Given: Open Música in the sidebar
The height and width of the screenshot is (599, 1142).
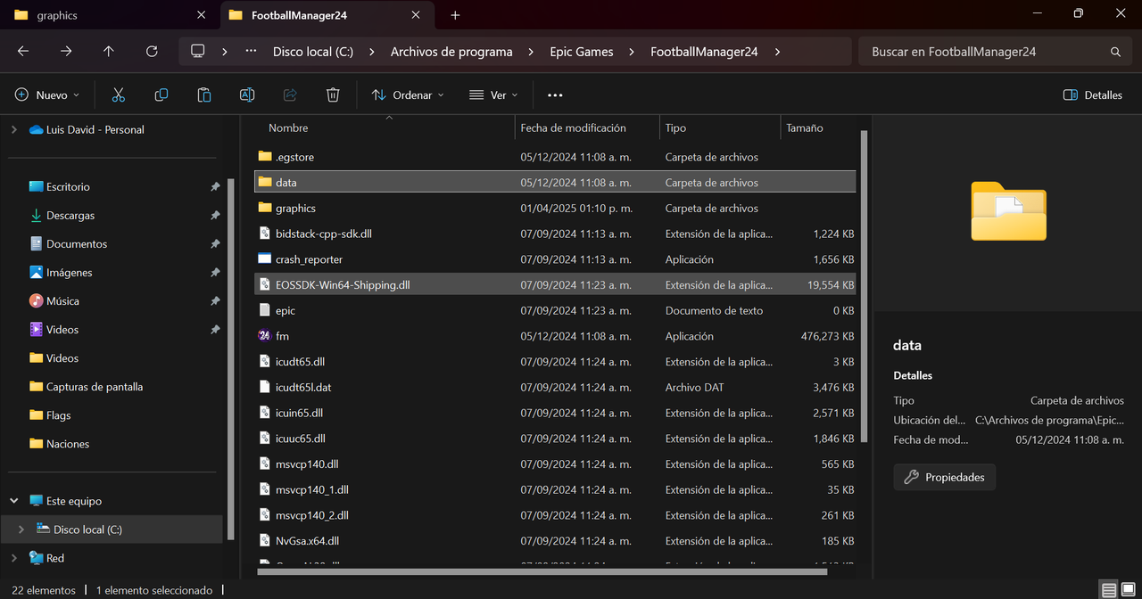Looking at the screenshot, I should [x=62, y=300].
